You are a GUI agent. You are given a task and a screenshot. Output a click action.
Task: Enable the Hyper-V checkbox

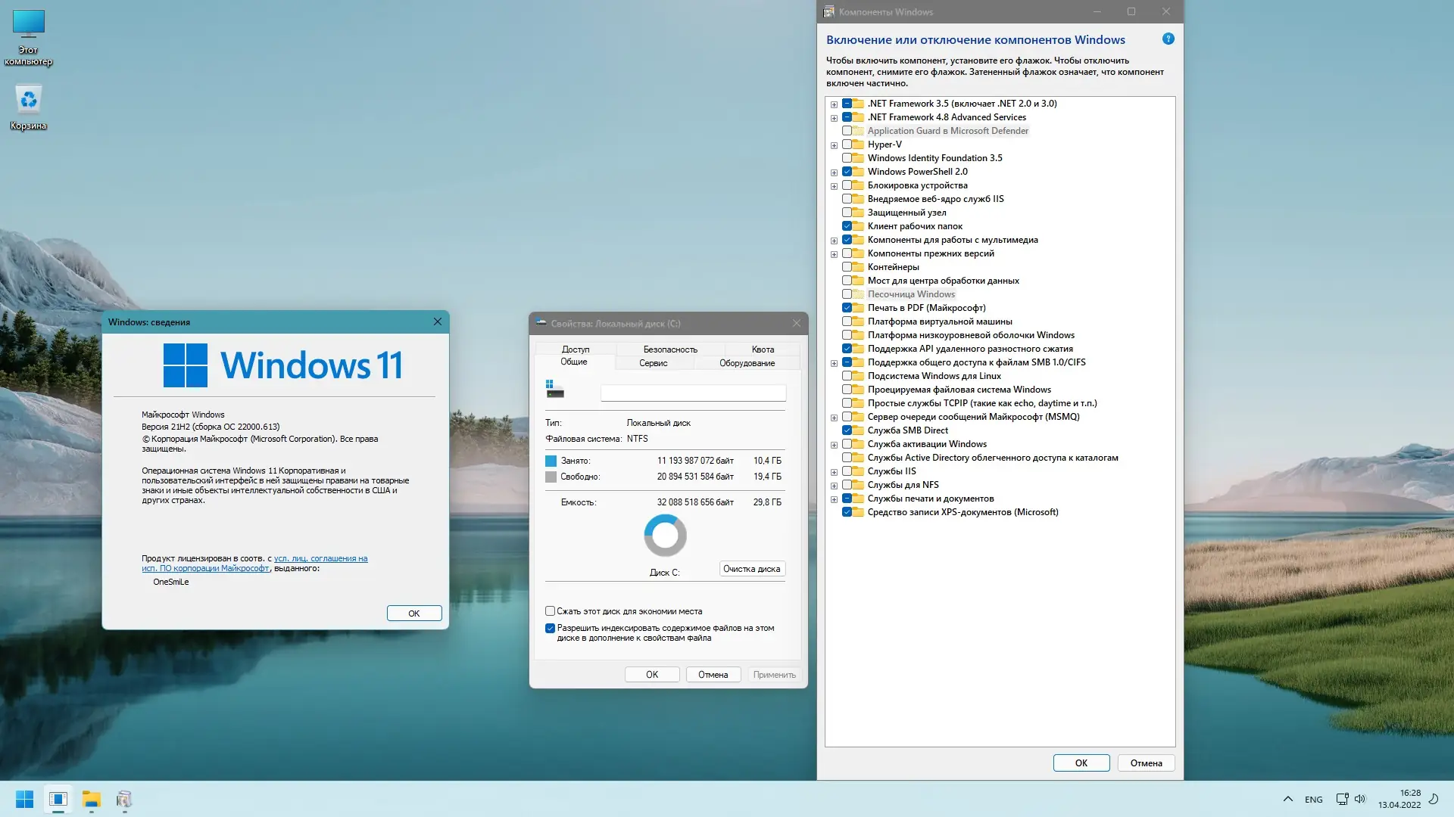point(847,144)
